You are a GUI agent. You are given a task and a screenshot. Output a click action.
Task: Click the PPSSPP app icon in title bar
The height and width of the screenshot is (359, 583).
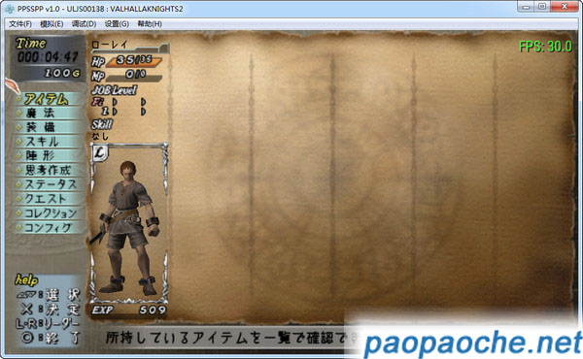coord(9,8)
